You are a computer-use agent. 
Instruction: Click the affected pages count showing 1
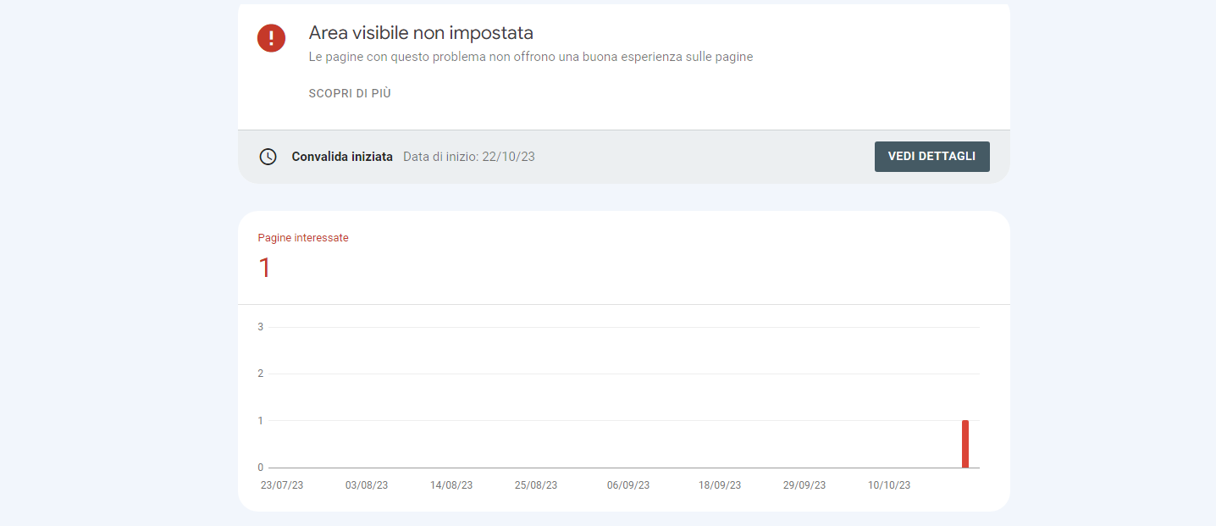(264, 269)
